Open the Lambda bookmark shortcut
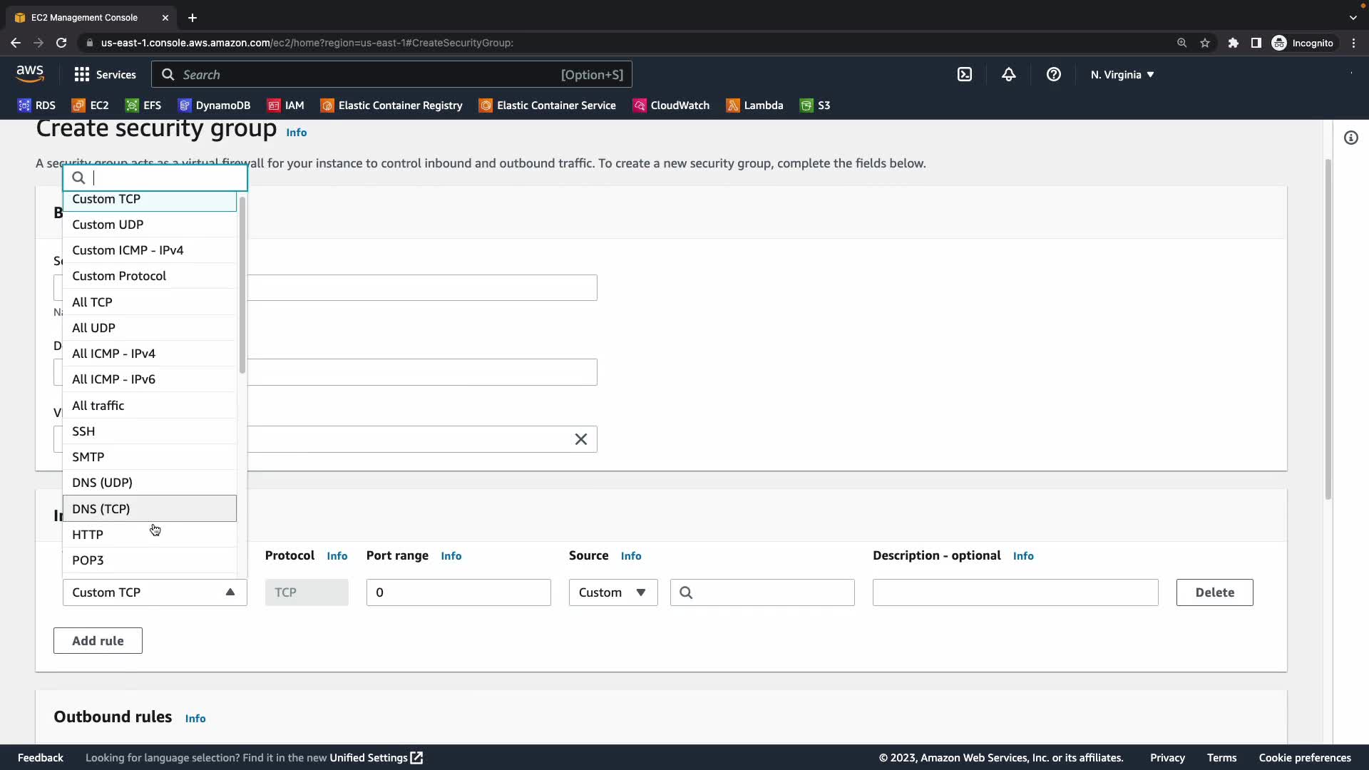This screenshot has height=770, width=1369. tap(754, 106)
